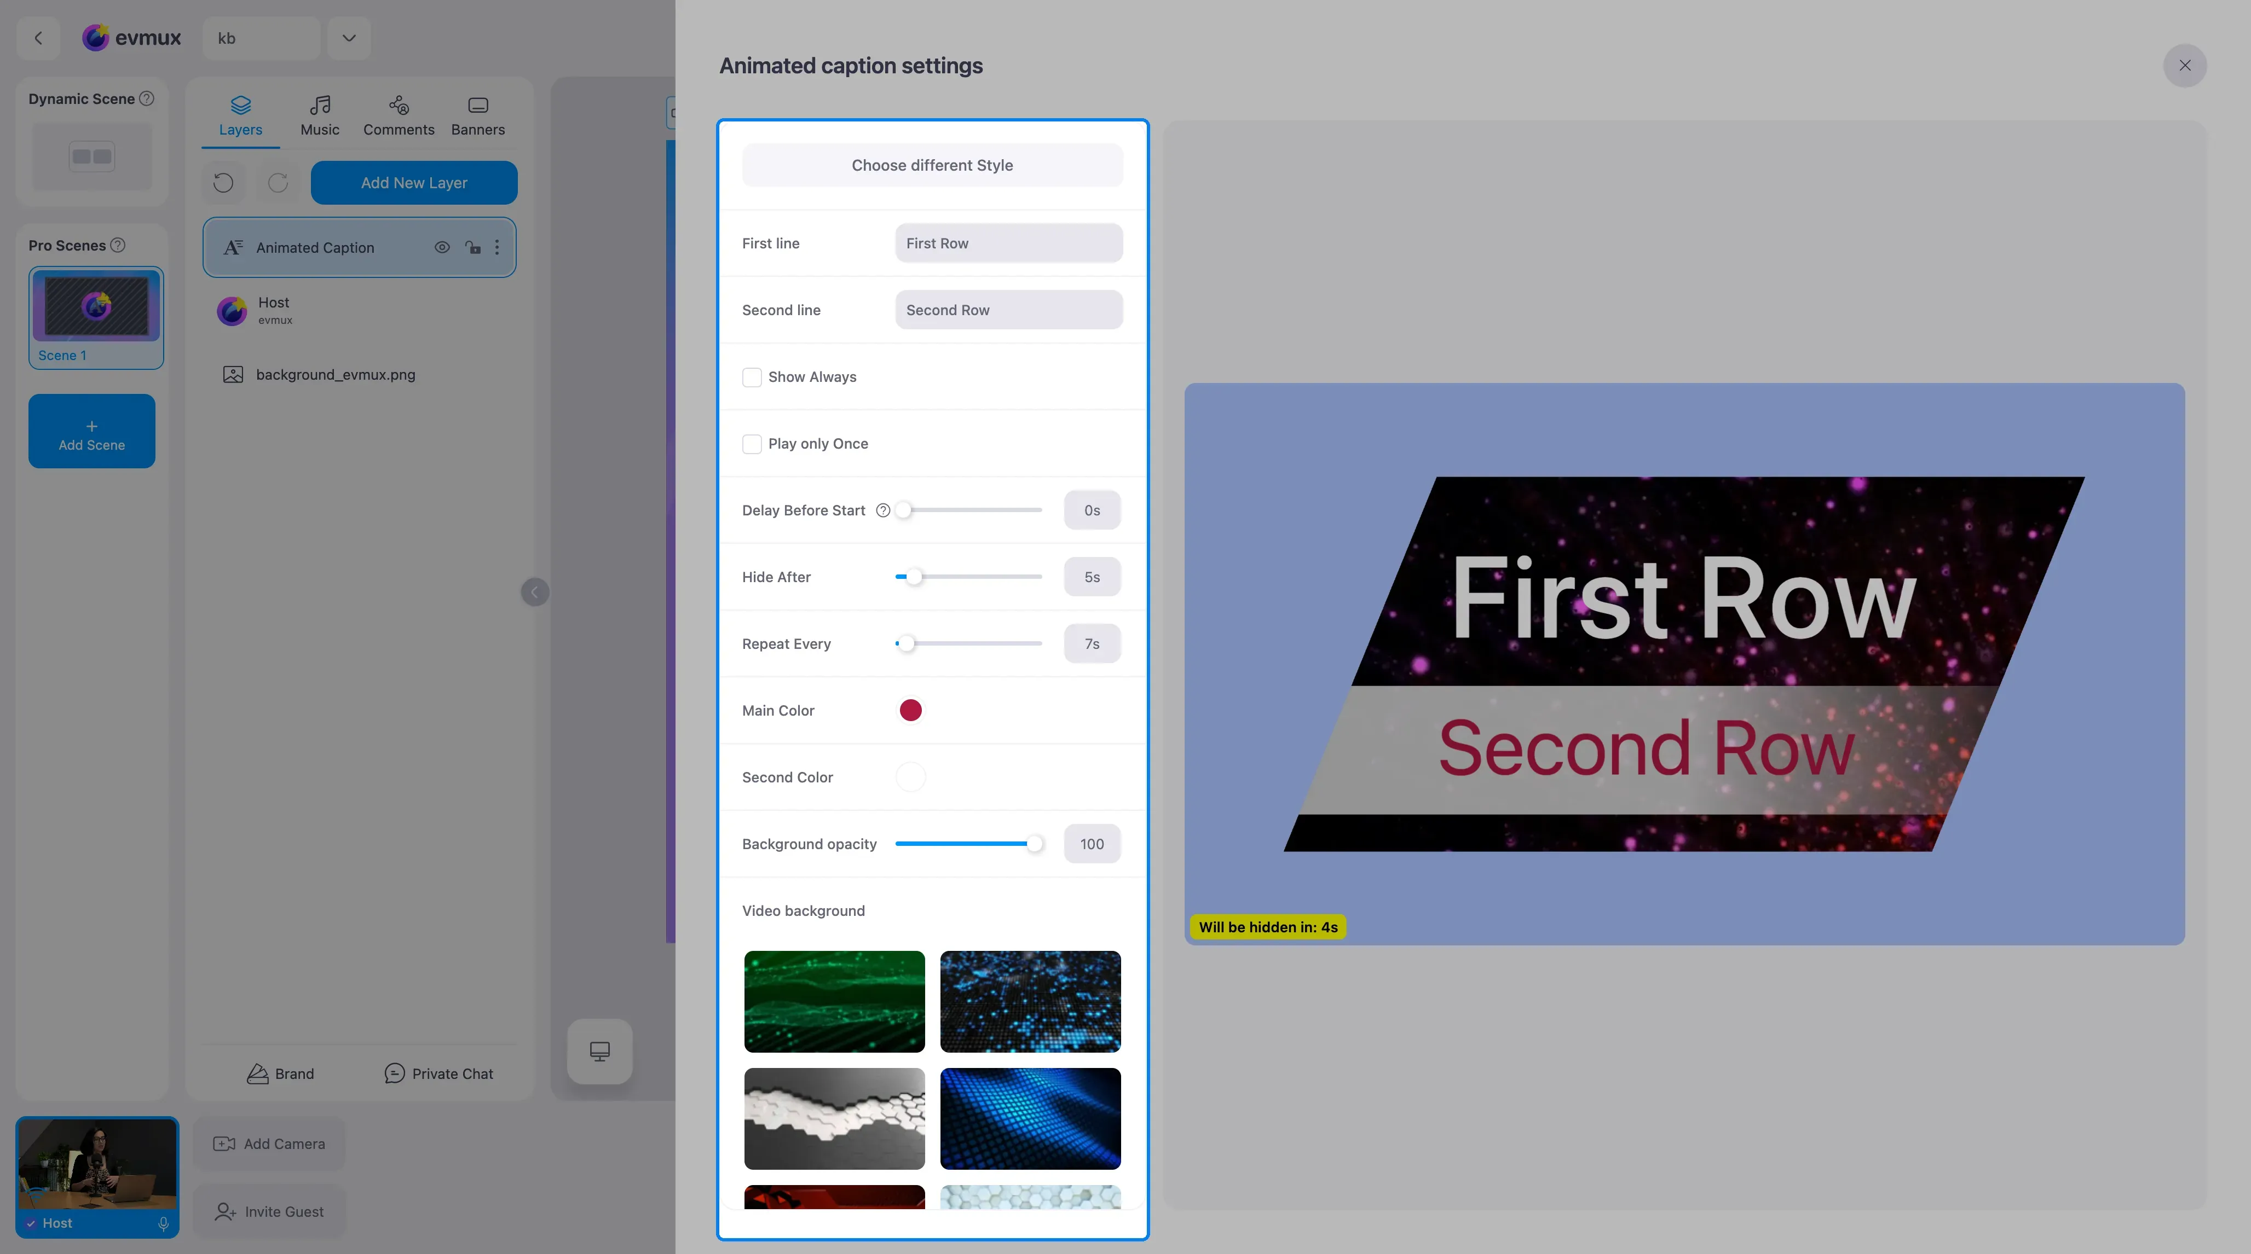Enable the Show Always checkbox
The image size is (2251, 1254).
click(752, 378)
